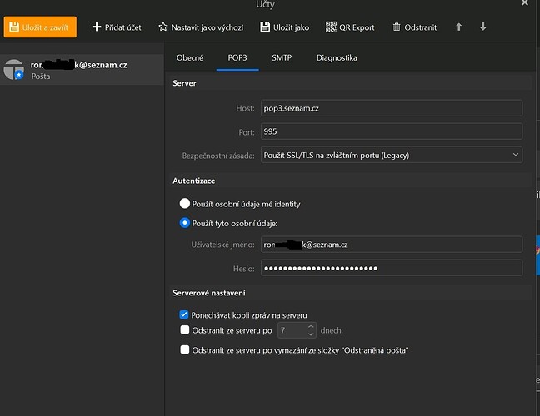Click the Uložit a zavřít button

[40, 27]
